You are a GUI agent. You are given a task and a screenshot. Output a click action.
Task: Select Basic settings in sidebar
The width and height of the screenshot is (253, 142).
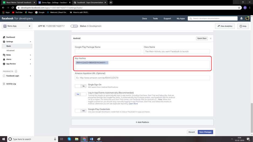(x=17, y=46)
